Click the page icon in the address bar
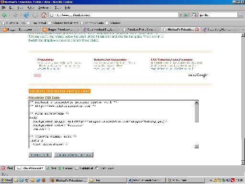 (52, 15)
